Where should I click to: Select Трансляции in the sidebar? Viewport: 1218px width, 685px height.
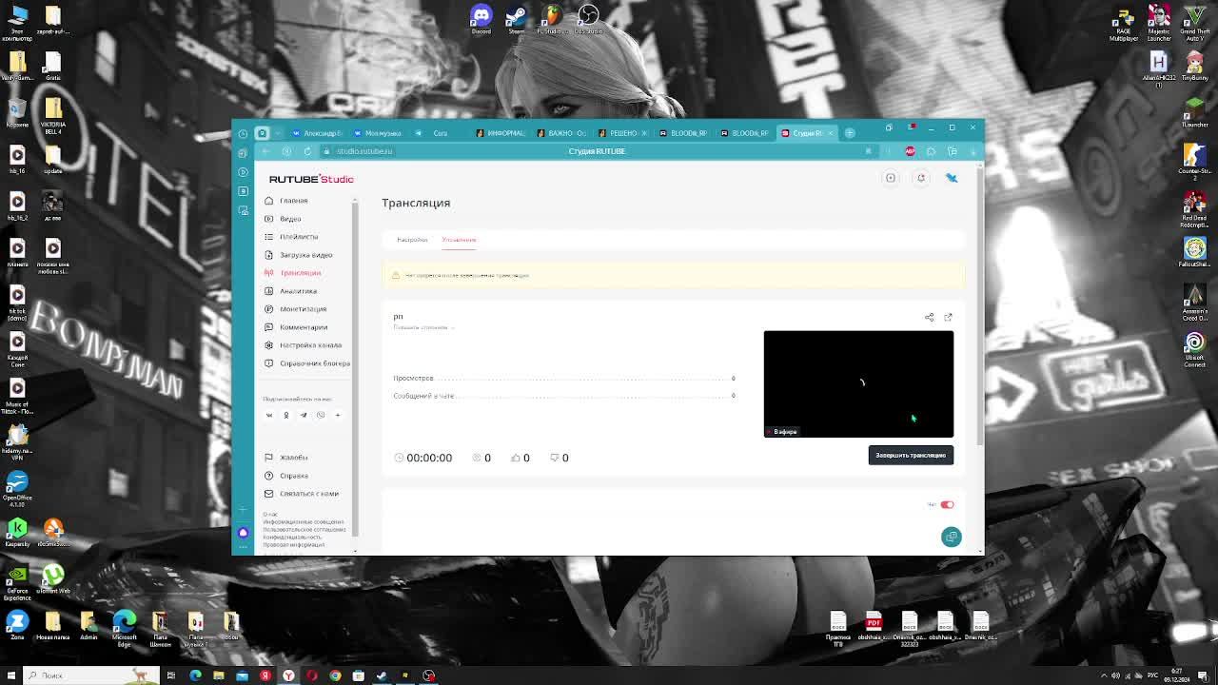coord(300,273)
